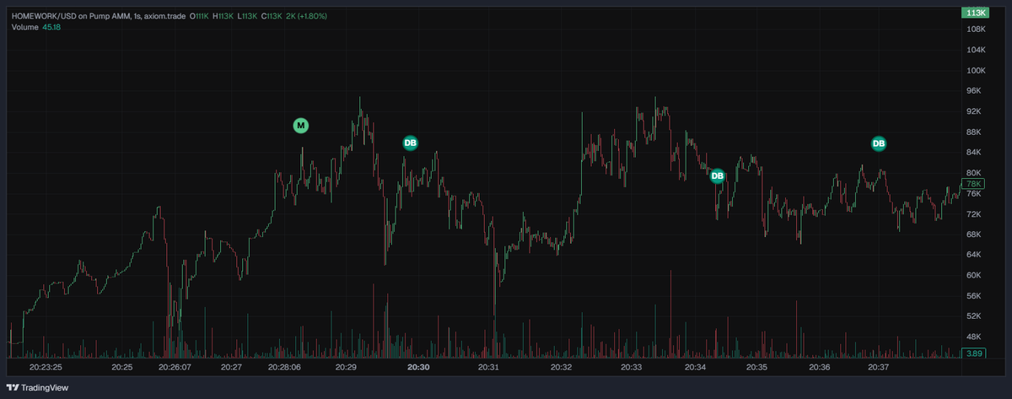Click the green M trade marker
The height and width of the screenshot is (399, 1012).
tap(301, 126)
